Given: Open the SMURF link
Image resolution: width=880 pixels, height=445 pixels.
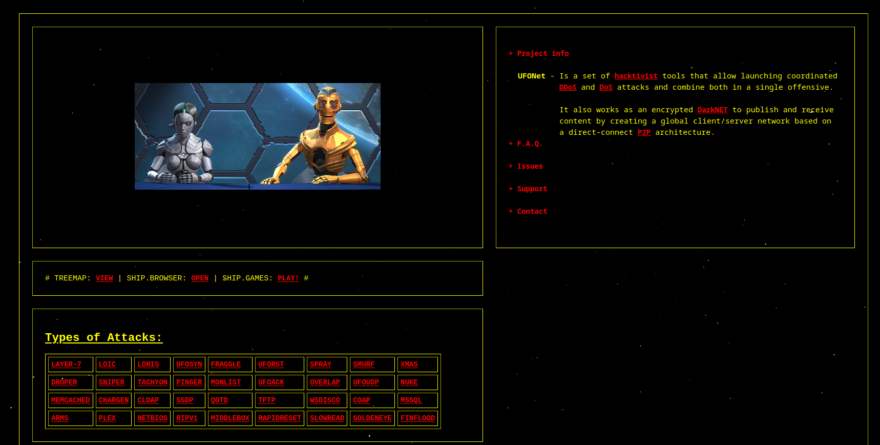Looking at the screenshot, I should tap(364, 365).
